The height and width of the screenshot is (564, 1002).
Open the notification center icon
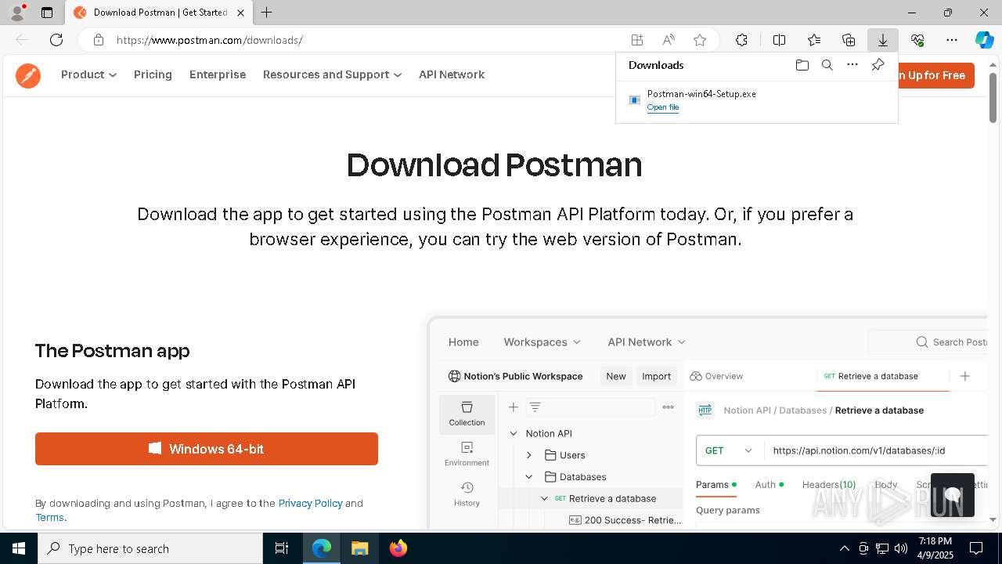pos(977,548)
